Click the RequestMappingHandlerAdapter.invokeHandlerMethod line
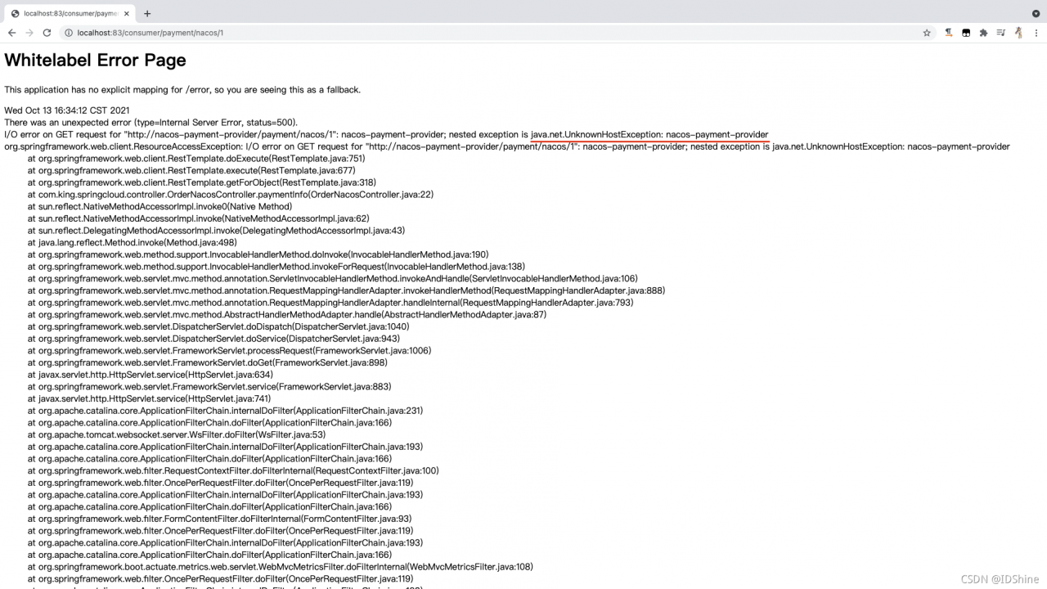The width and height of the screenshot is (1047, 589). (346, 290)
